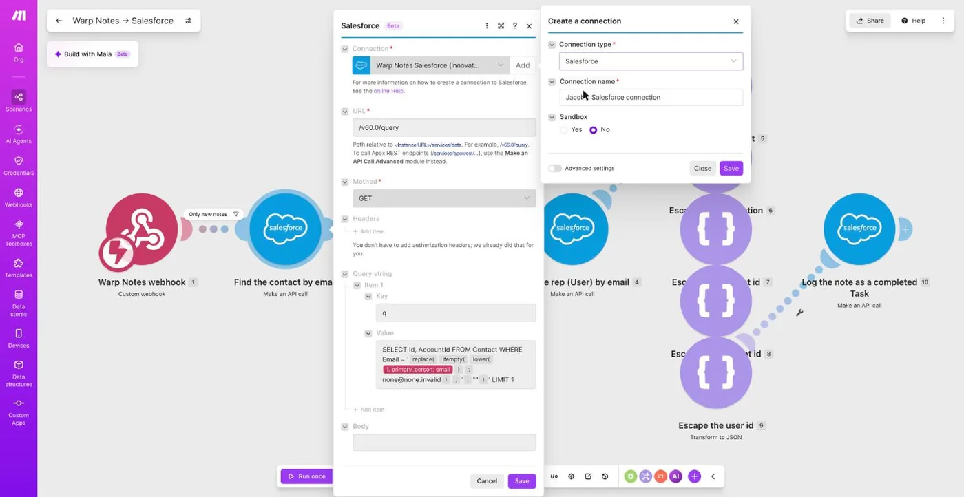This screenshot has width=964, height=497.
Task: Collapse the Query string section toggle
Action: pyautogui.click(x=345, y=274)
